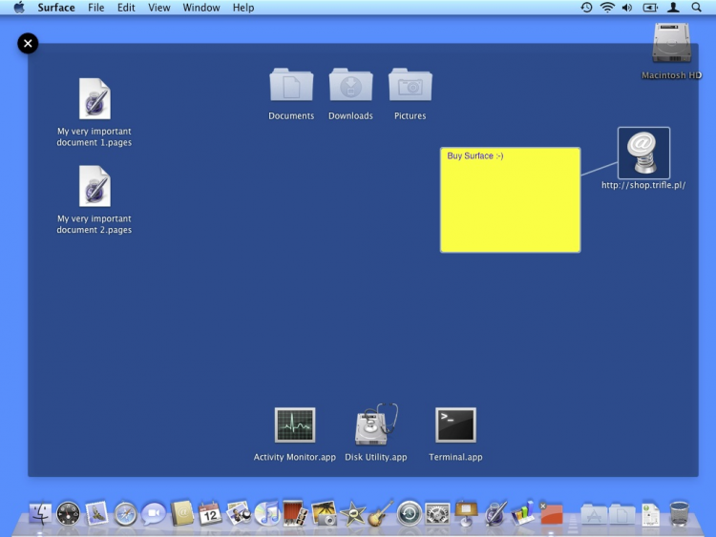Launch Pages from the Dock

(x=495, y=513)
